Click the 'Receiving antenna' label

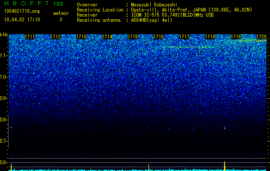99,20
